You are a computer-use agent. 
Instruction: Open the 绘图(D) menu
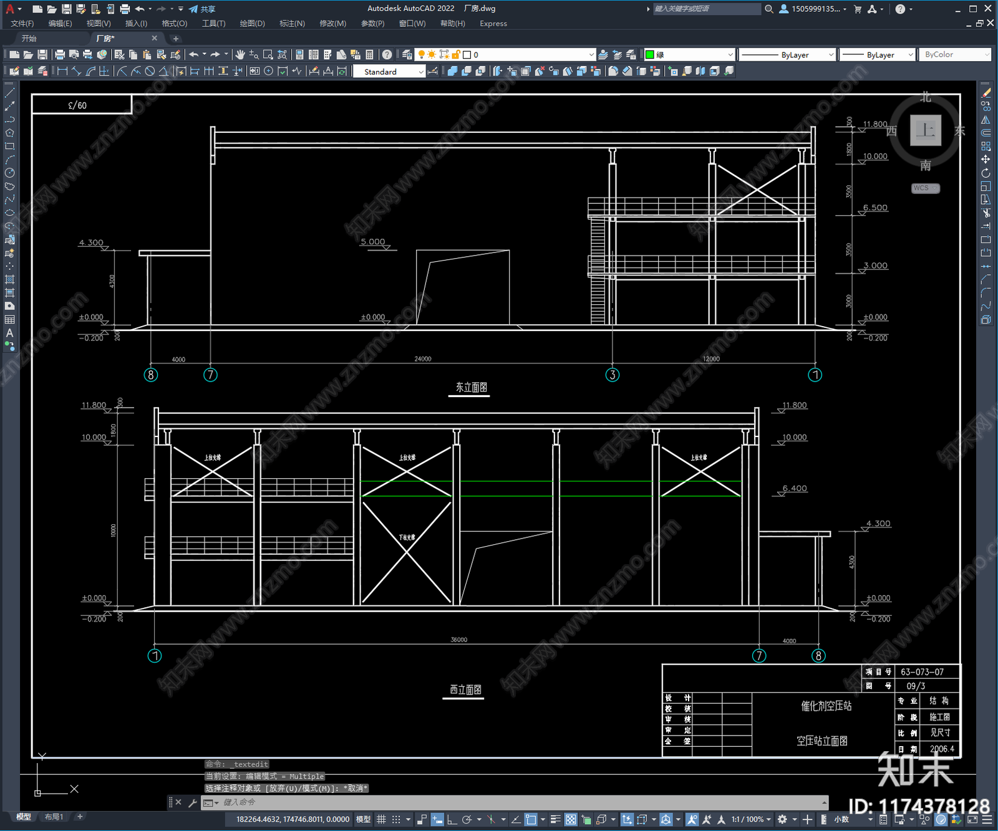tap(252, 24)
